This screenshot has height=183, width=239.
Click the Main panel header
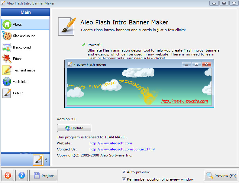pos(25,12)
